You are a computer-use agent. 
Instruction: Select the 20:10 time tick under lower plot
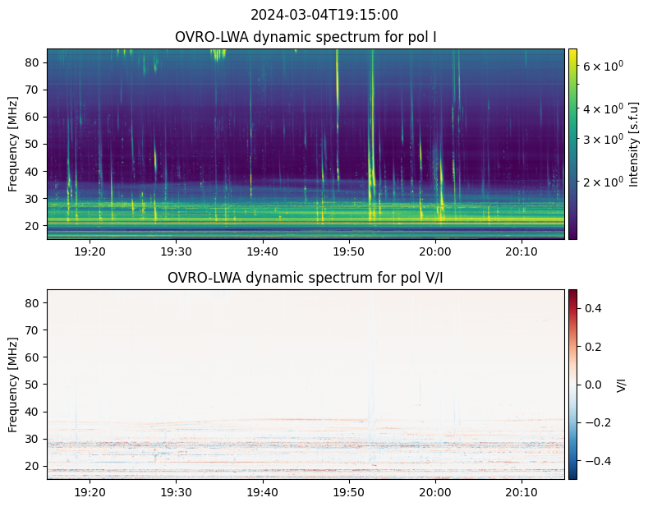[521, 492]
